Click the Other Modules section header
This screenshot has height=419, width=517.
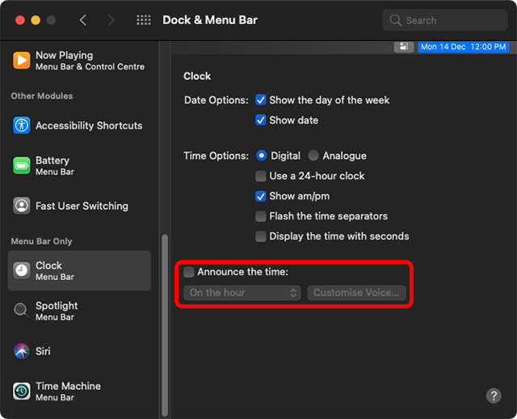(42, 96)
